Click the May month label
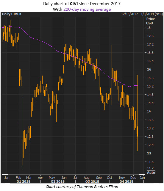Image resolution: width=164 pixels, height=191 pixels. pyautogui.click(x=52, y=178)
